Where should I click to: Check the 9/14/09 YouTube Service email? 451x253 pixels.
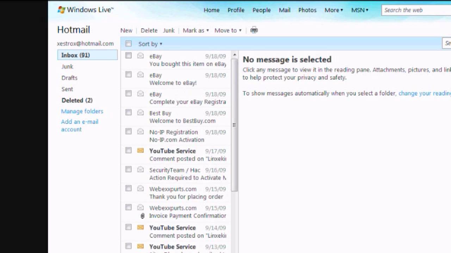tap(128, 227)
